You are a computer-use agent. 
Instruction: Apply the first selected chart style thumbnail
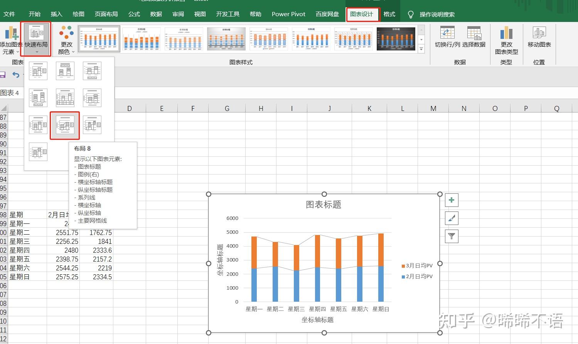[99, 39]
